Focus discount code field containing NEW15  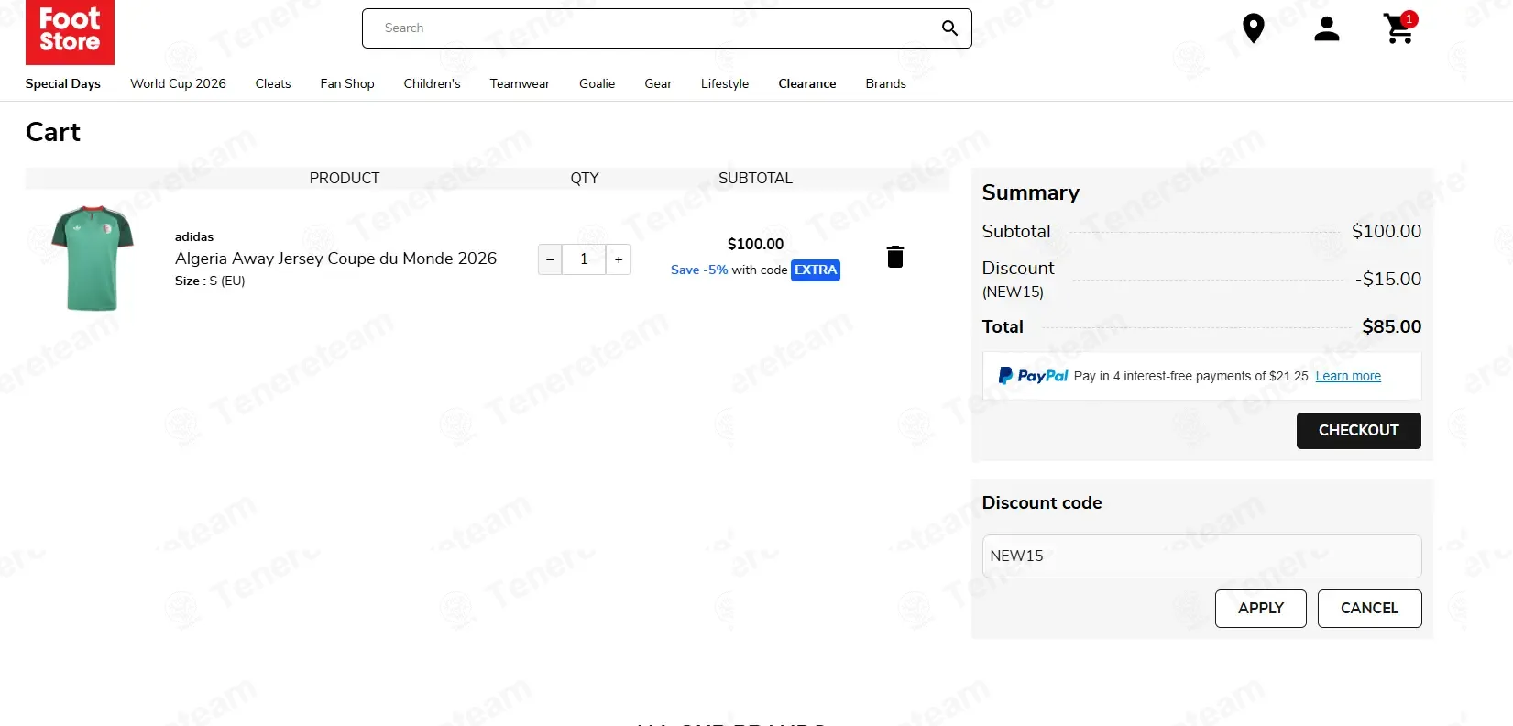click(1201, 556)
